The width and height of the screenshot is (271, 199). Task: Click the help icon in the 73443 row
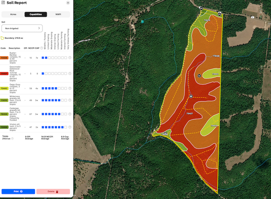coord(70,88)
